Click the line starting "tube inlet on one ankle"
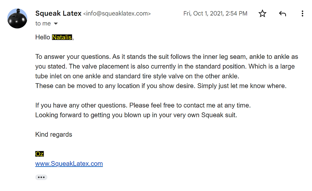 click(137, 76)
